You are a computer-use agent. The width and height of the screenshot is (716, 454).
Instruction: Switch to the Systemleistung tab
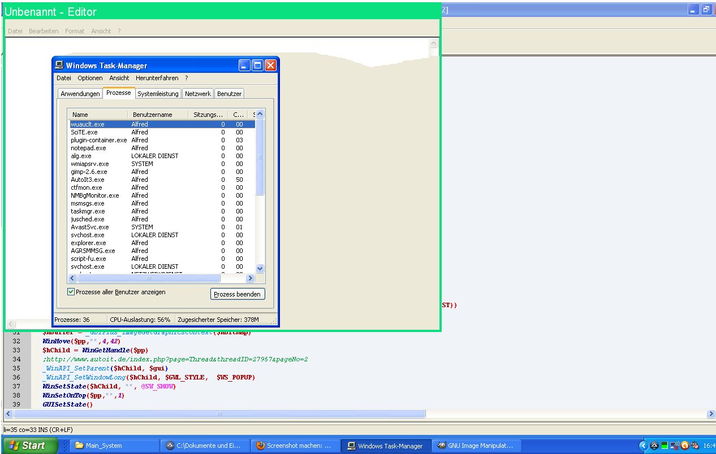(158, 94)
